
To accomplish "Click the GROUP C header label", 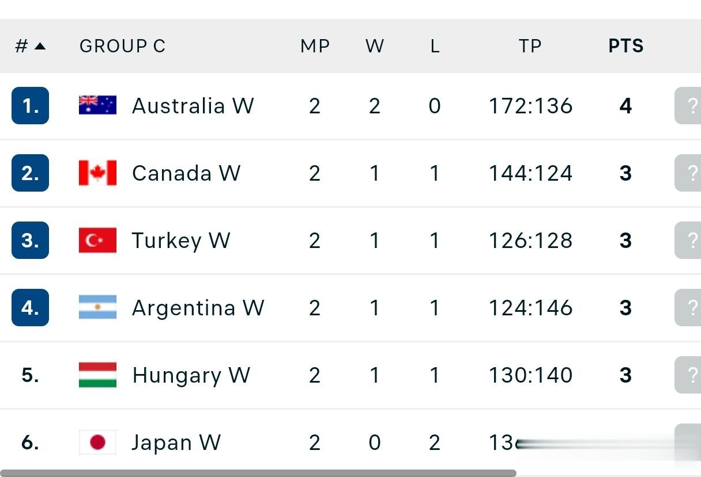I will [122, 46].
